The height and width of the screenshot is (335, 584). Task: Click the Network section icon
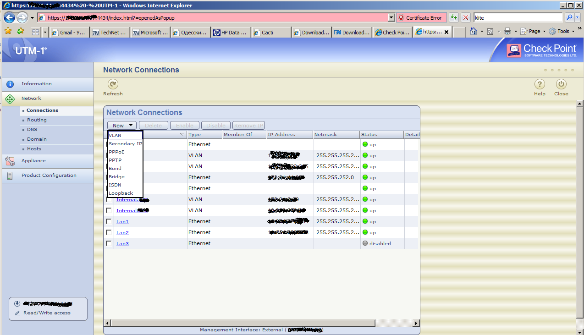pyautogui.click(x=10, y=99)
